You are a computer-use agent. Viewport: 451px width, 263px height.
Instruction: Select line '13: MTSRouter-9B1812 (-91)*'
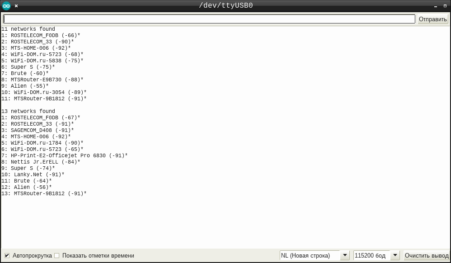click(44, 194)
